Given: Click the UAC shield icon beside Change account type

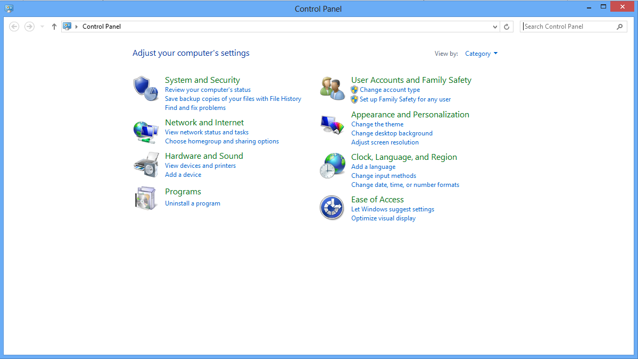Looking at the screenshot, I should (354, 90).
